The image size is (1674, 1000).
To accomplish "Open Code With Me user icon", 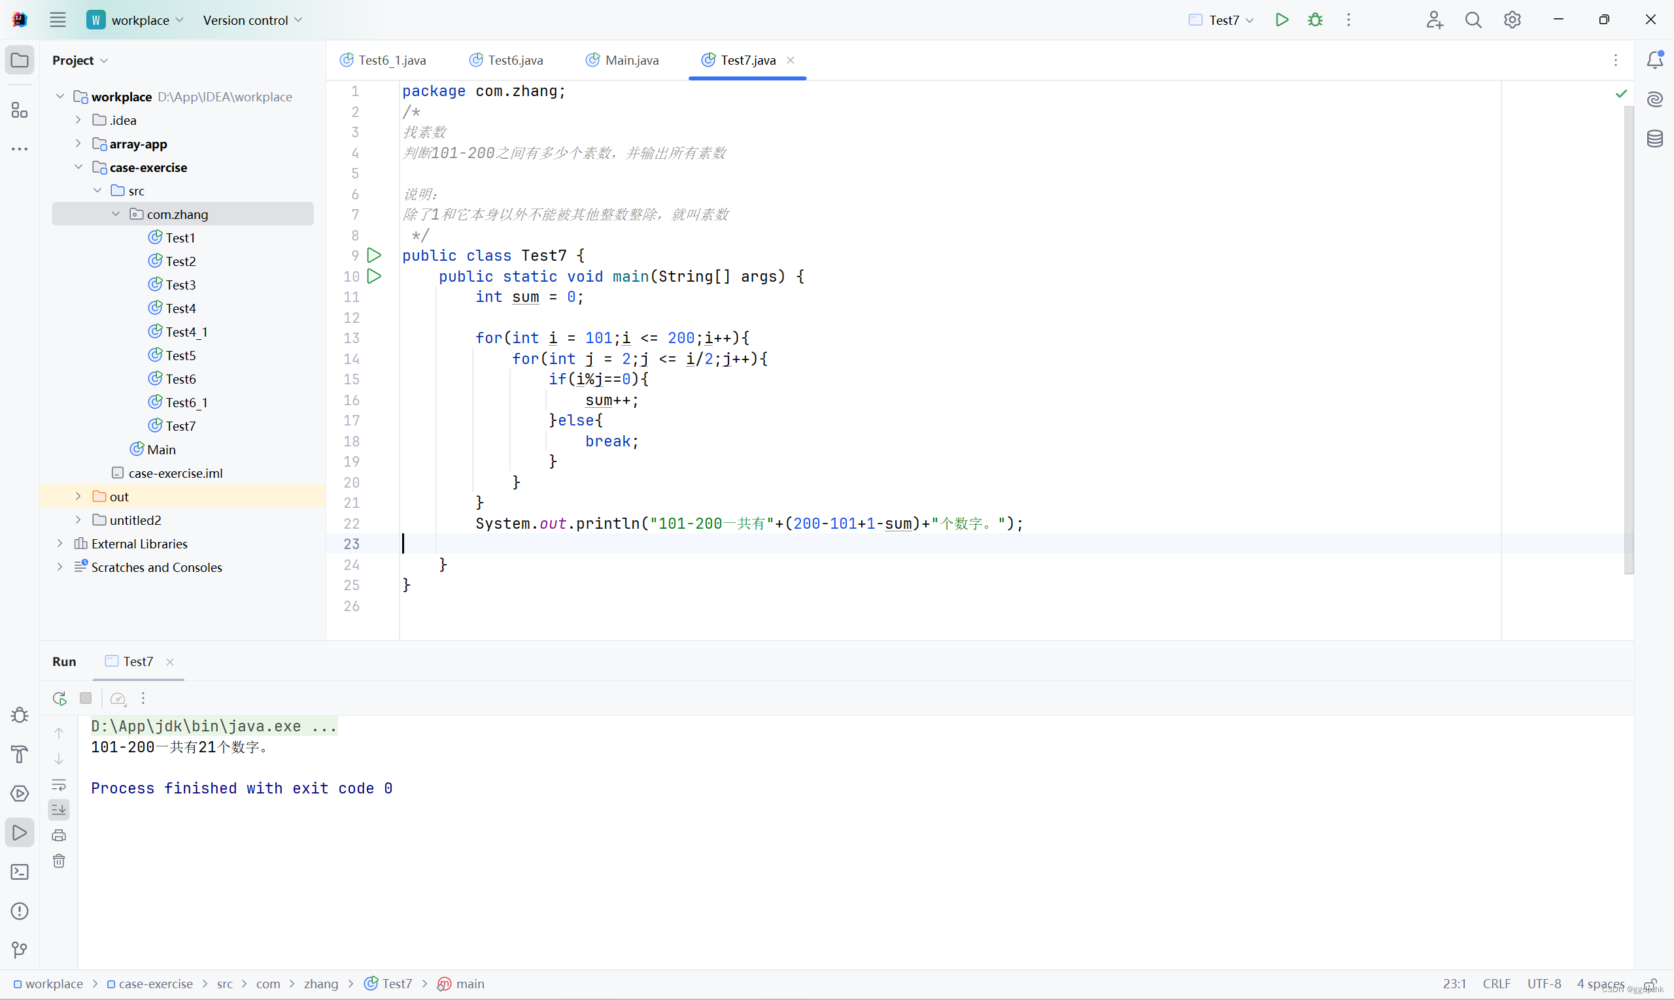I will click(1434, 20).
